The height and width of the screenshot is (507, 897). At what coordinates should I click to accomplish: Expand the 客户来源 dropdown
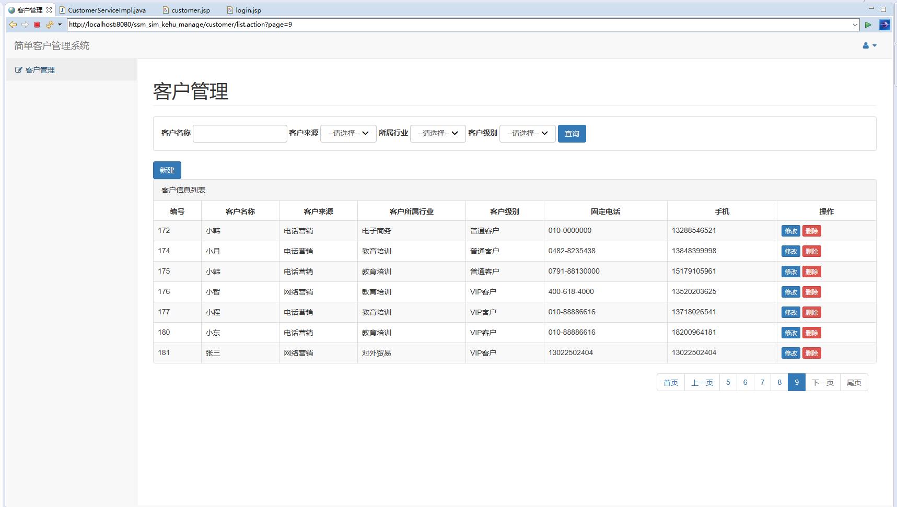[348, 134]
